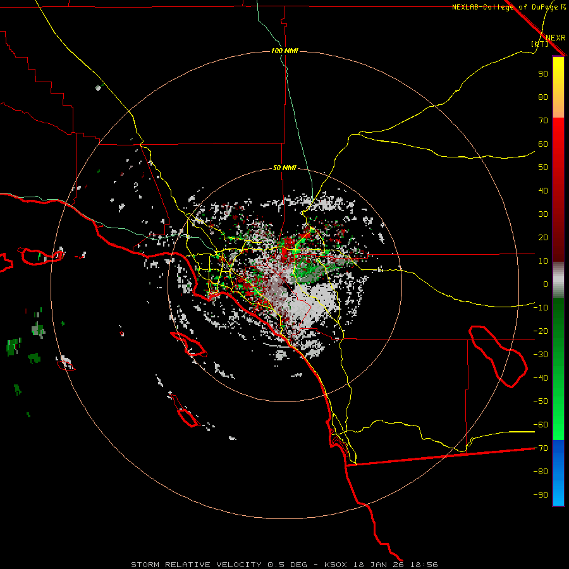Click the positive 10 scale label
Screen dimensions: 569x569
pyautogui.click(x=543, y=261)
